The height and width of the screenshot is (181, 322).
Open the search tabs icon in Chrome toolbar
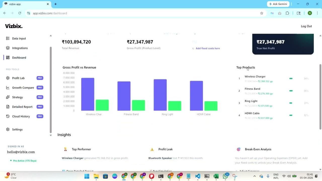coord(299,13)
